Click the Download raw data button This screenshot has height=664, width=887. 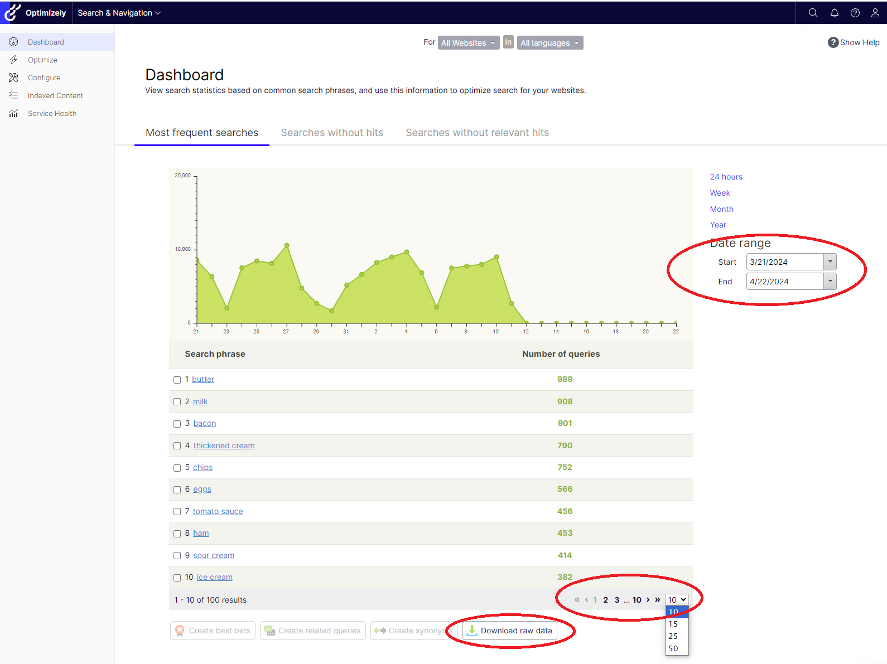510,631
